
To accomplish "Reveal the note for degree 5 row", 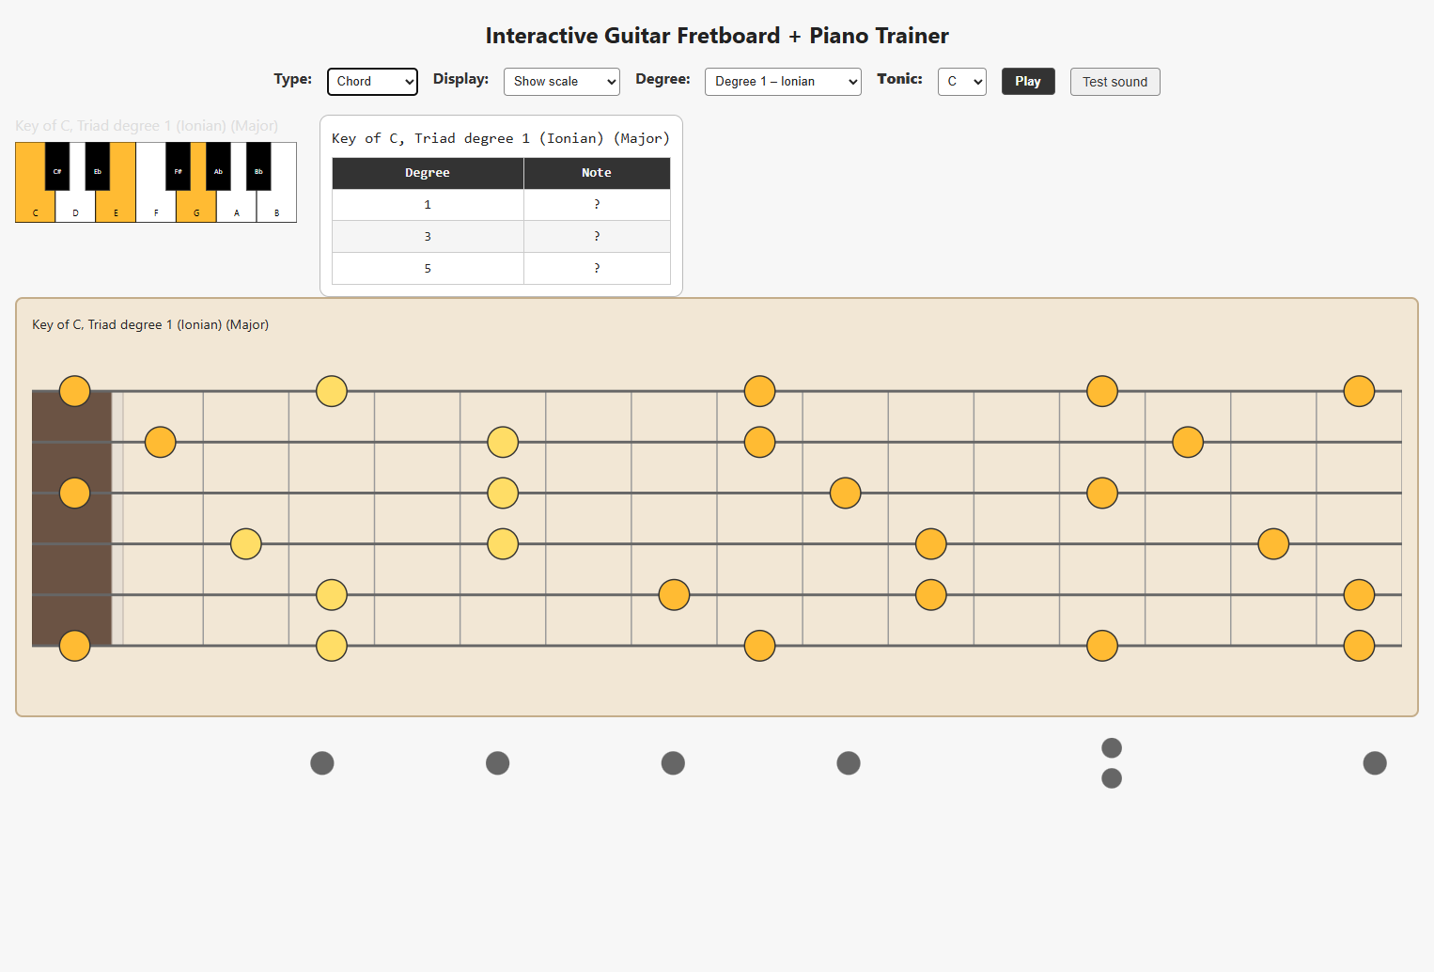I will [x=597, y=269].
